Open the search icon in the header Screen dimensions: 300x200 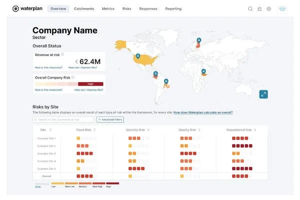pos(250,8)
